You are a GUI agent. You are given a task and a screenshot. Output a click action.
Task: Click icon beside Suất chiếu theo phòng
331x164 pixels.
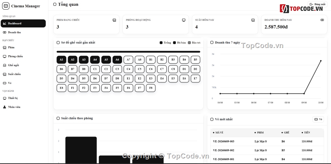(x=58, y=118)
